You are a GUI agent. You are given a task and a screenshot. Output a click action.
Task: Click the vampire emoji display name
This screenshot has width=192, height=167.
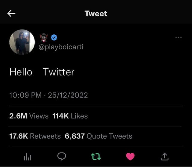[x=43, y=37]
